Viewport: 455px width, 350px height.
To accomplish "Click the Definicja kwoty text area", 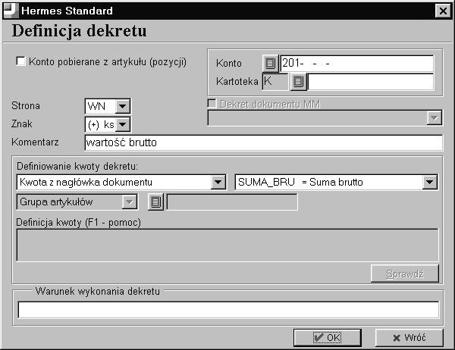I will coord(227,245).
